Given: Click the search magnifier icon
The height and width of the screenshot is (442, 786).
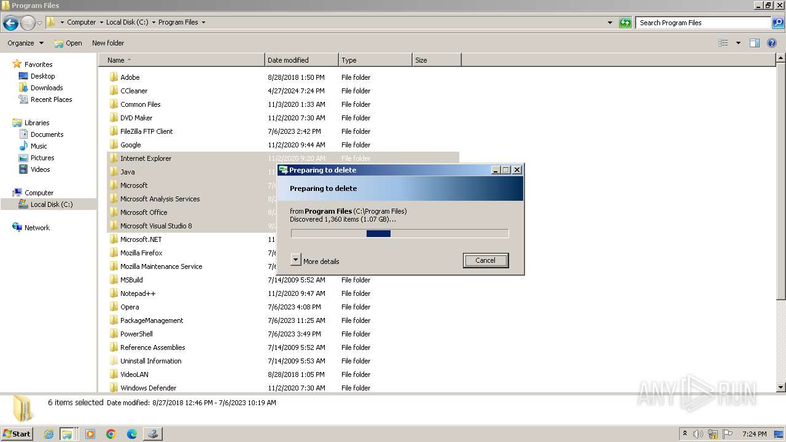Looking at the screenshot, I should point(778,23).
